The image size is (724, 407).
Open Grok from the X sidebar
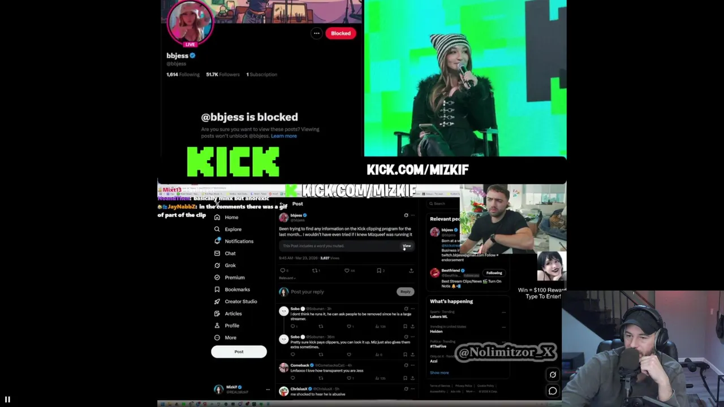[225, 265]
